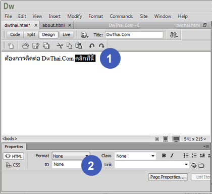The height and width of the screenshot is (194, 212).
Task: Expand the Link dropdown arrow
Action: pos(186,164)
